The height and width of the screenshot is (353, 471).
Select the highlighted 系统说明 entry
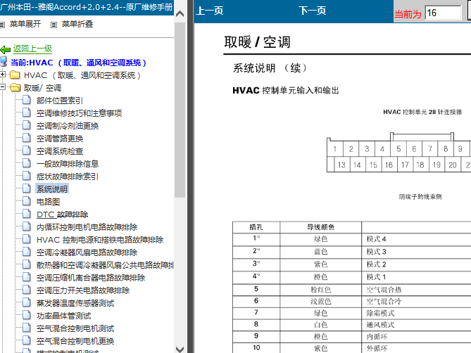click(52, 189)
